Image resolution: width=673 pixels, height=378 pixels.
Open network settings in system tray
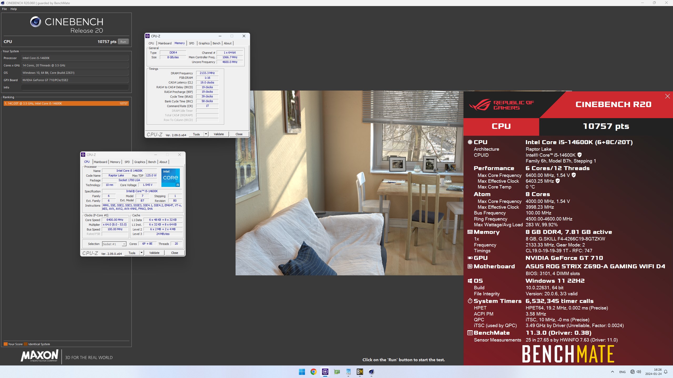pyautogui.click(x=633, y=372)
